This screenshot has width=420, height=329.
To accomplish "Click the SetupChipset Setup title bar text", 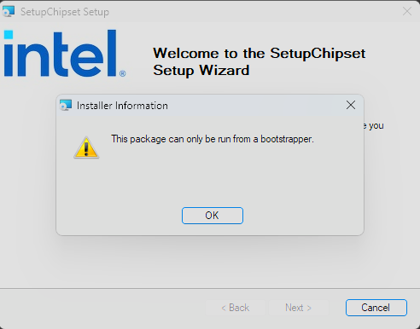I will tap(65, 12).
